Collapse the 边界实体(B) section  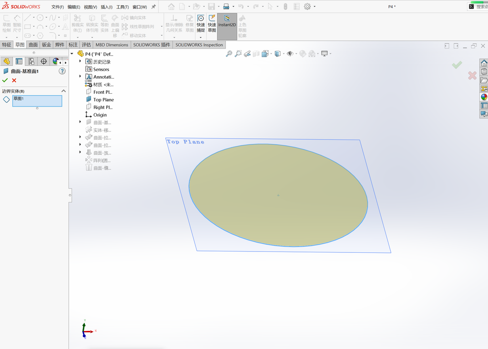(x=63, y=91)
